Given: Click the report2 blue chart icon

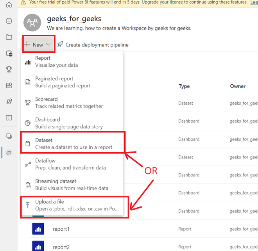Looking at the screenshot, I should pos(38,246).
